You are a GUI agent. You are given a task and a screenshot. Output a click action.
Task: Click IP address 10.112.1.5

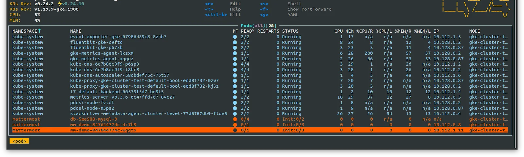(447, 37)
